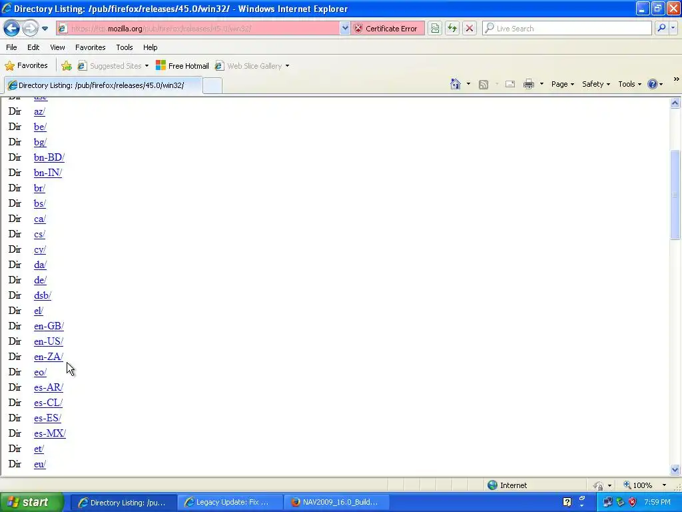Screen dimensions: 682x512
Task: Click the search magnifier button
Action: tap(661, 28)
